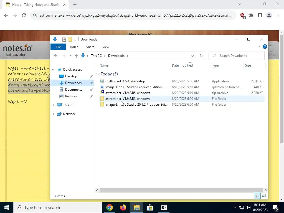Open Microsoft Store from the taskbar
The width and height of the screenshot is (284, 213).
[x=150, y=207]
